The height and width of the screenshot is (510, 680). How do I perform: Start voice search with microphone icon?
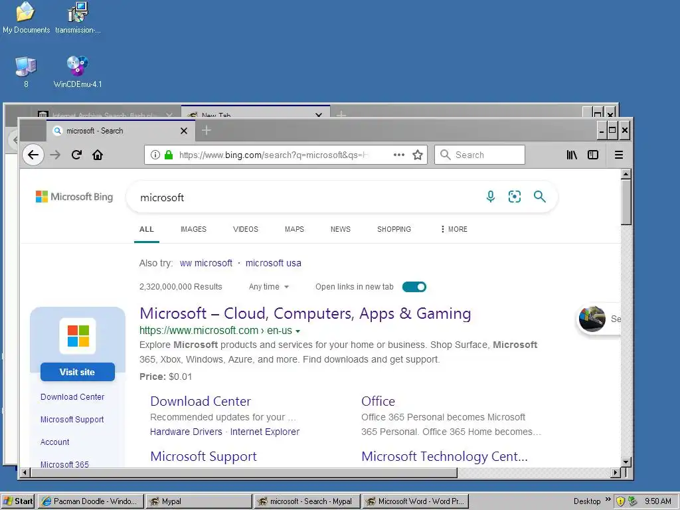coord(491,197)
